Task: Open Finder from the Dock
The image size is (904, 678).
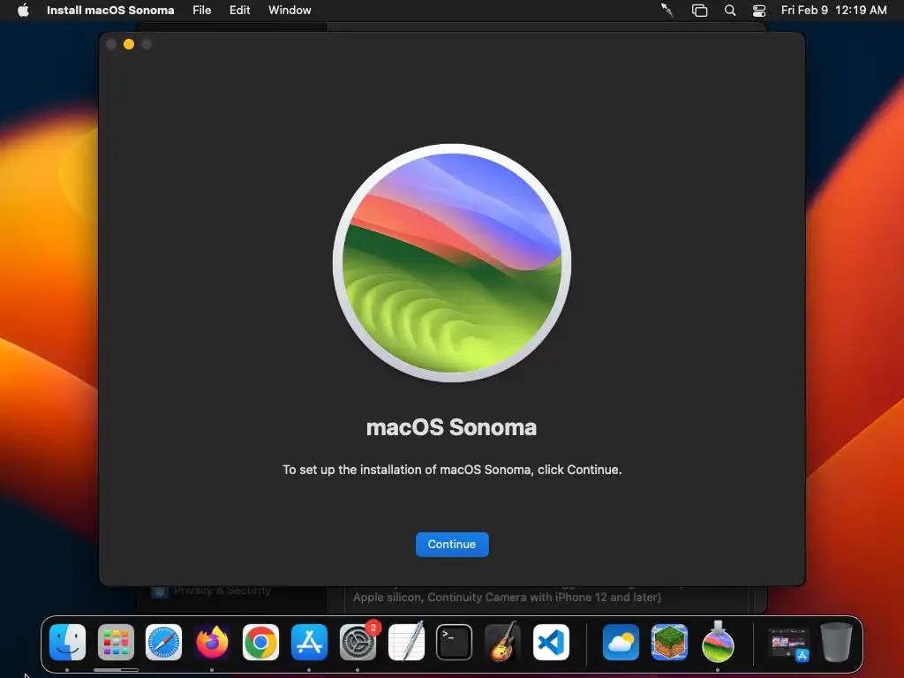Action: coord(67,643)
